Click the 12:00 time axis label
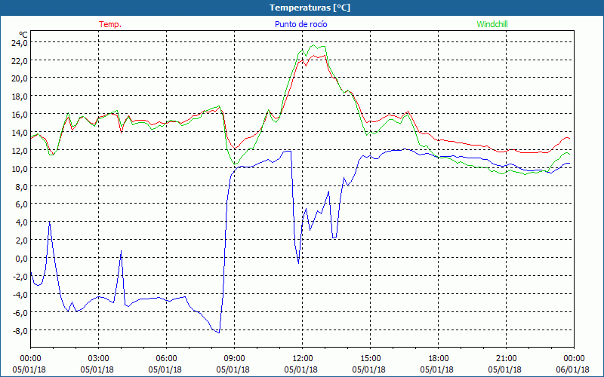The height and width of the screenshot is (377, 604). (303, 359)
